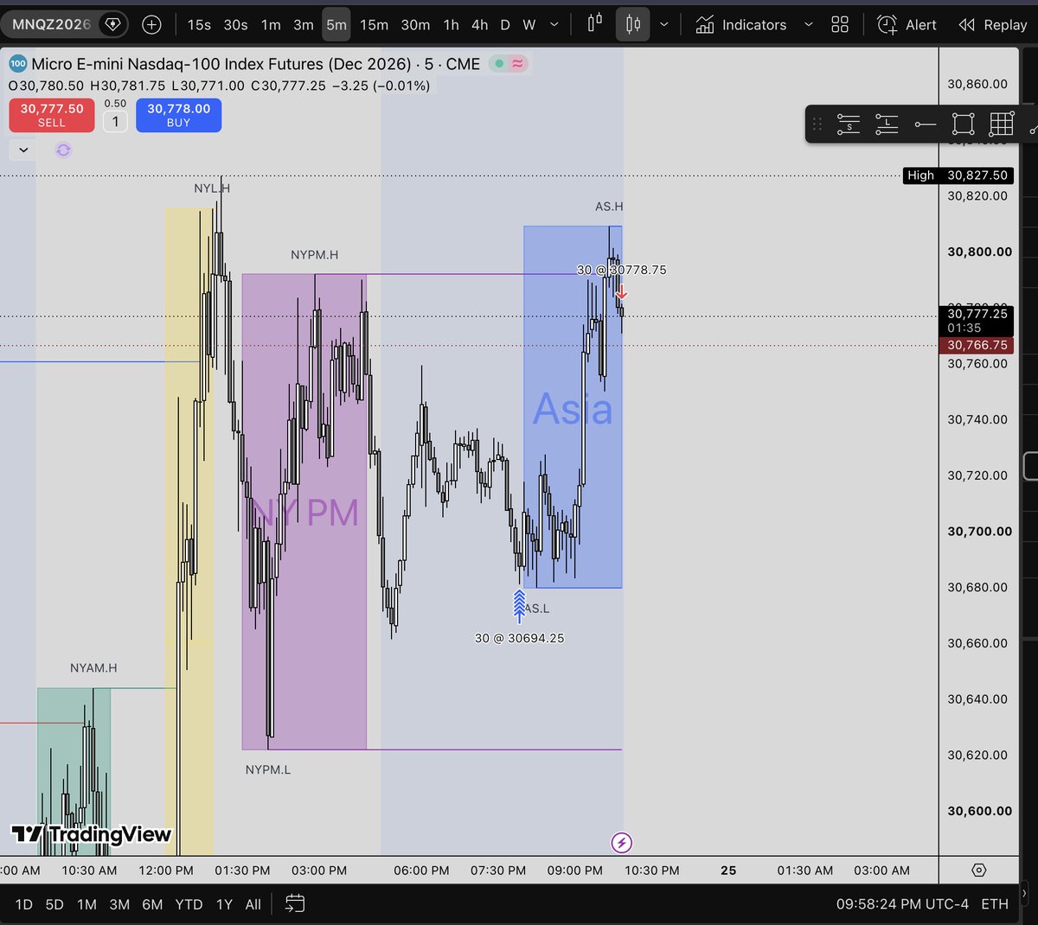Switch to the Weekly (W) interval

tap(529, 25)
